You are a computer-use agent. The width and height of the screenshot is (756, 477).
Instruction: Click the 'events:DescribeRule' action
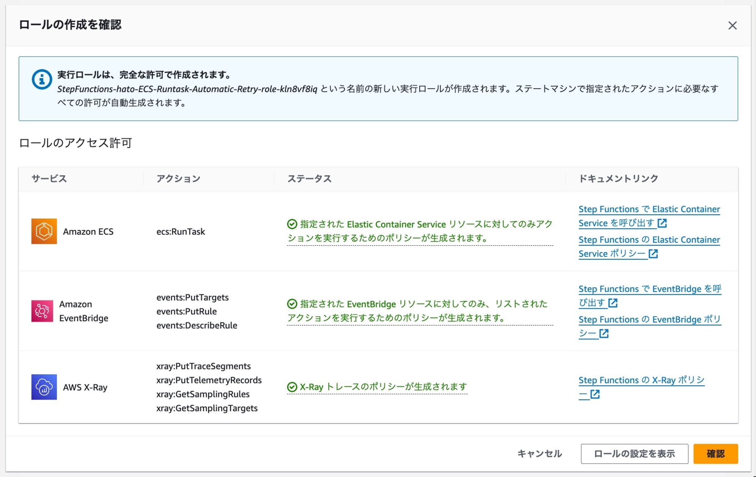click(197, 325)
